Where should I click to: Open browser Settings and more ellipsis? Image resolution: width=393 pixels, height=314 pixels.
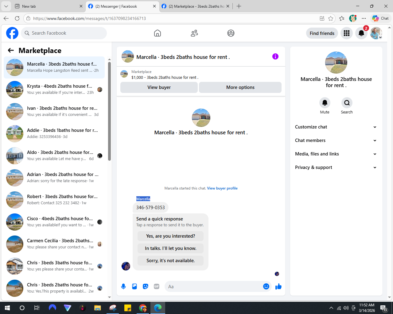pyautogui.click(x=364, y=18)
